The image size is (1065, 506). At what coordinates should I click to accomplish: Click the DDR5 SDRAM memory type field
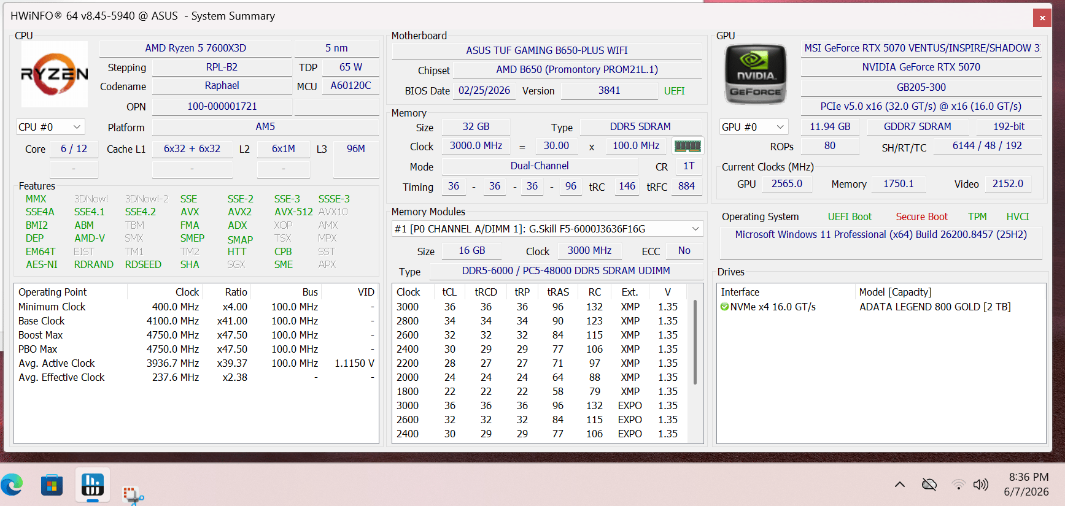click(x=640, y=127)
